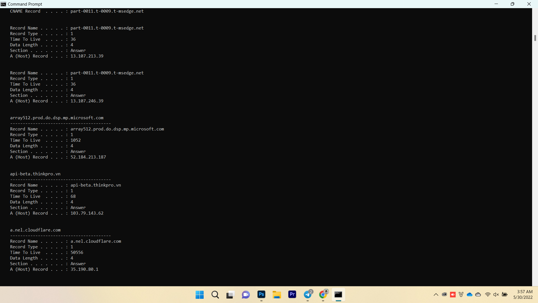Open Premiere Pro from the taskbar
Image resolution: width=538 pixels, height=303 pixels.
pos(292,295)
